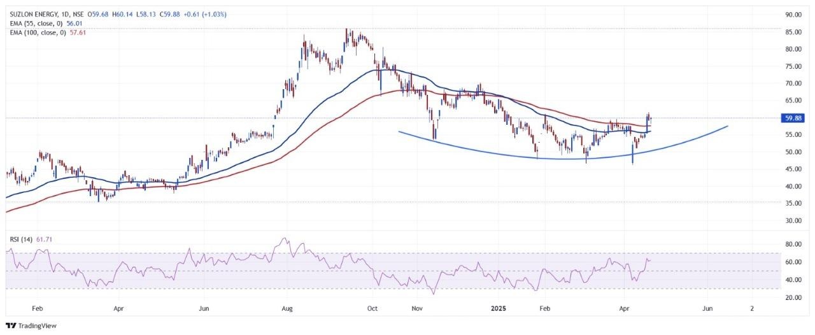Click the Oct label on the time axis
This screenshot has width=815, height=335.
point(372,307)
